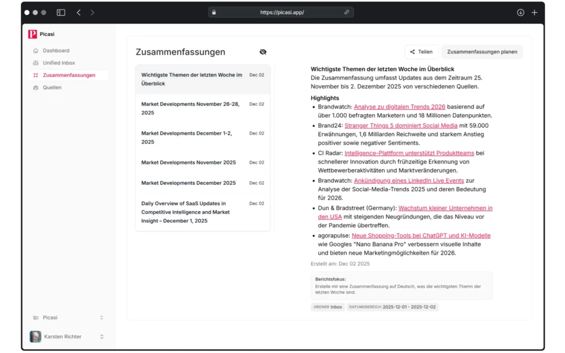Click the Zusammenfassungen grid icon
The image size is (565, 353).
tap(34, 75)
